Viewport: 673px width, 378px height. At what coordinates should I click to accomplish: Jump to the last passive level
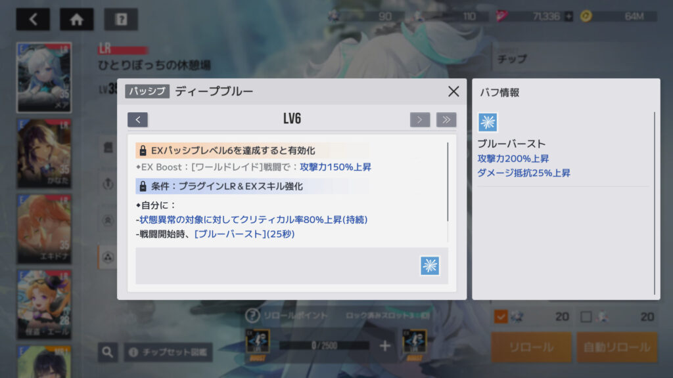(446, 120)
